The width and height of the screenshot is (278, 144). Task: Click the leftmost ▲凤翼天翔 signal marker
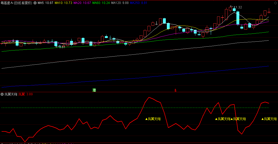click(153, 119)
